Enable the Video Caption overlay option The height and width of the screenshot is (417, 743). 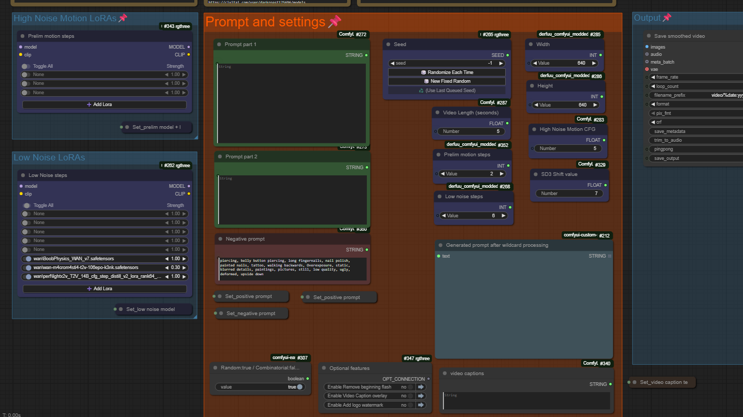tap(410, 396)
